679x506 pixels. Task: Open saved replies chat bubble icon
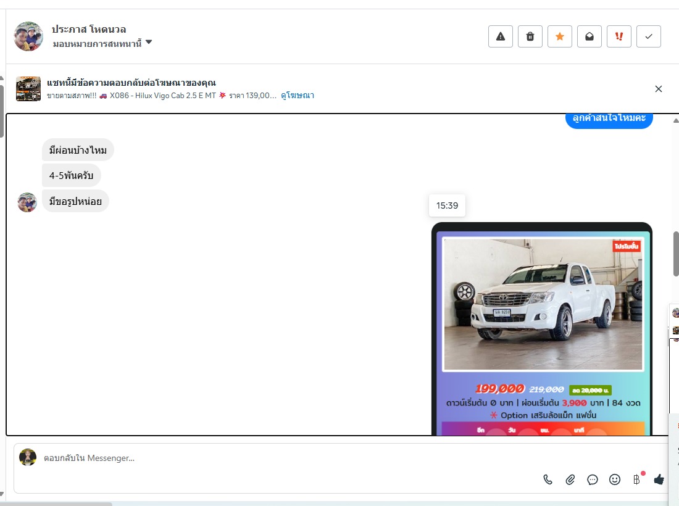[x=593, y=479]
